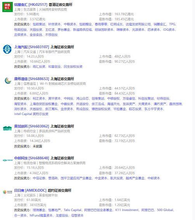Click the 上海汽配 blue circular logo

point(7,49)
